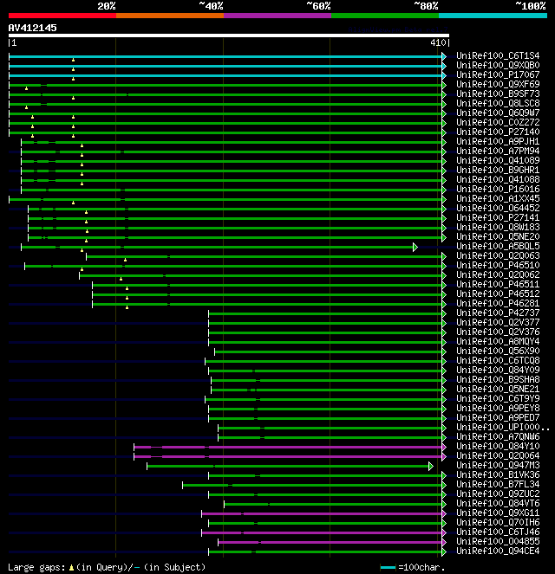Click the cyan 100char scale key
The height and width of the screenshot is (574, 555).
click(x=388, y=567)
